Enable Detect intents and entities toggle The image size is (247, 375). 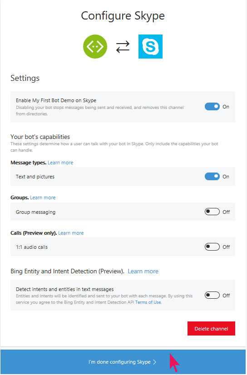212,295
